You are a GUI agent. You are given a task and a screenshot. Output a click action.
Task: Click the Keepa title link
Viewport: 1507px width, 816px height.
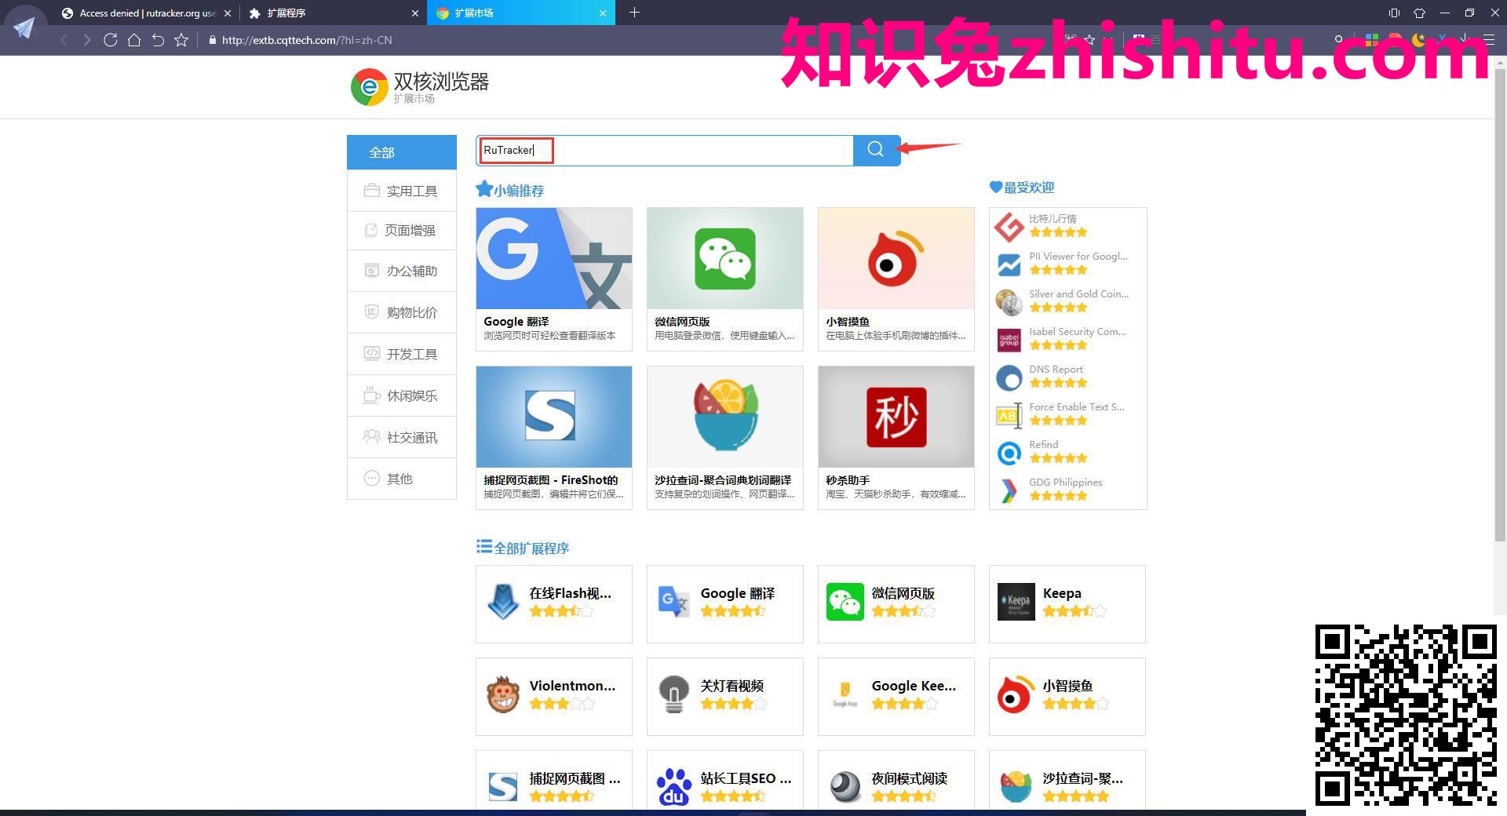pyautogui.click(x=1062, y=593)
